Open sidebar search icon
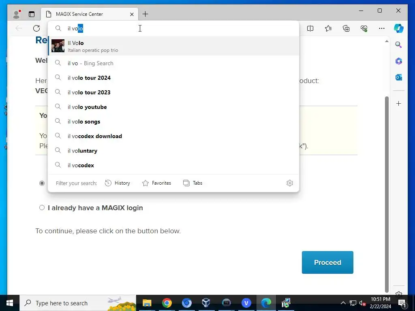The height and width of the screenshot is (311, 415). (x=399, y=45)
